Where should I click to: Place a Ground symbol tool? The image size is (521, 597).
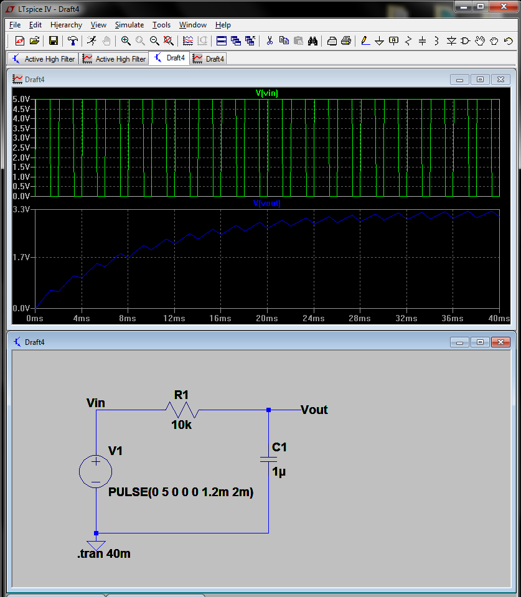click(x=380, y=40)
